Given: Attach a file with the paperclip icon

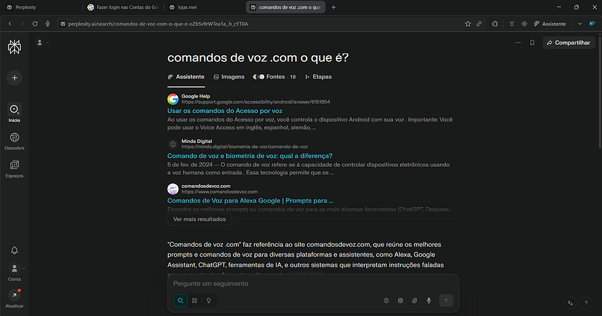Looking at the screenshot, I should [415, 301].
